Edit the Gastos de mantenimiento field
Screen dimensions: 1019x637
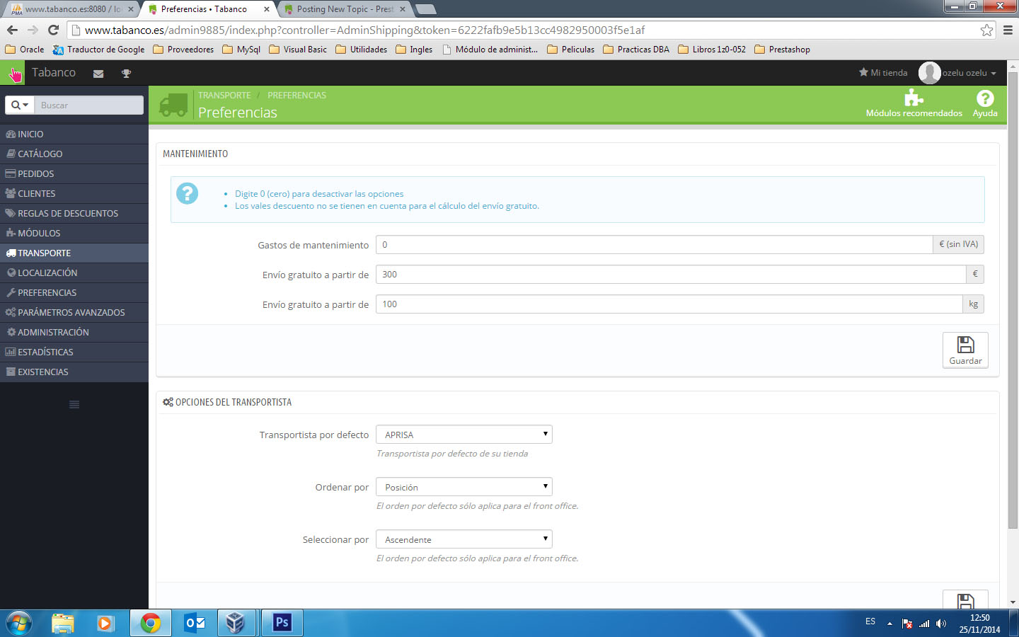pyautogui.click(x=655, y=244)
